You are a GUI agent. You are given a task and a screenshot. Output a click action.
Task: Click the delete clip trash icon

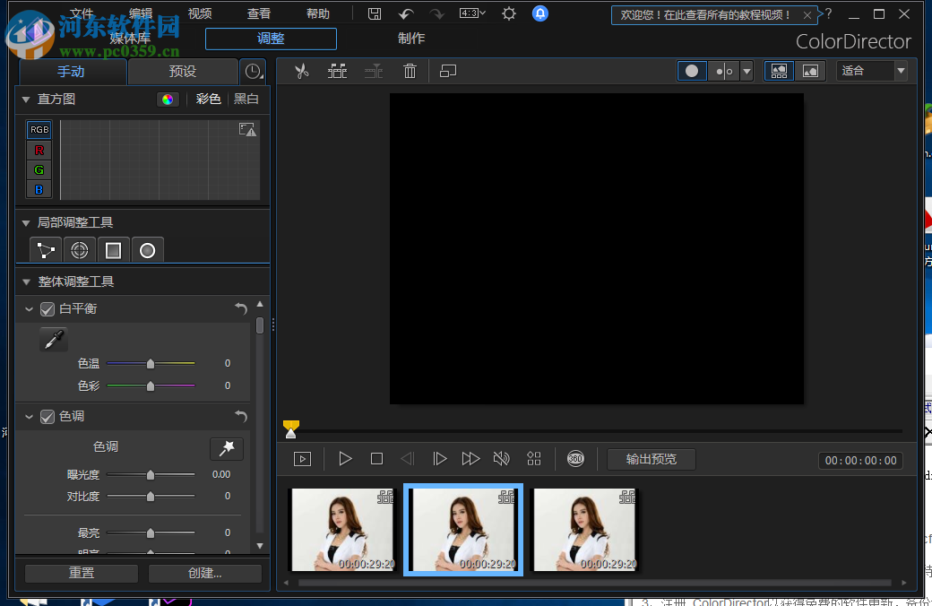410,71
